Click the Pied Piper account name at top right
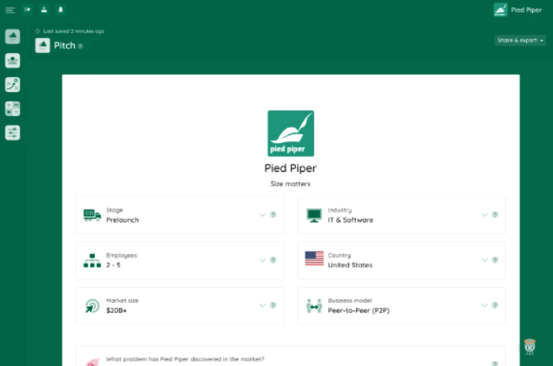Screen dimensions: 553x366 [526, 10]
